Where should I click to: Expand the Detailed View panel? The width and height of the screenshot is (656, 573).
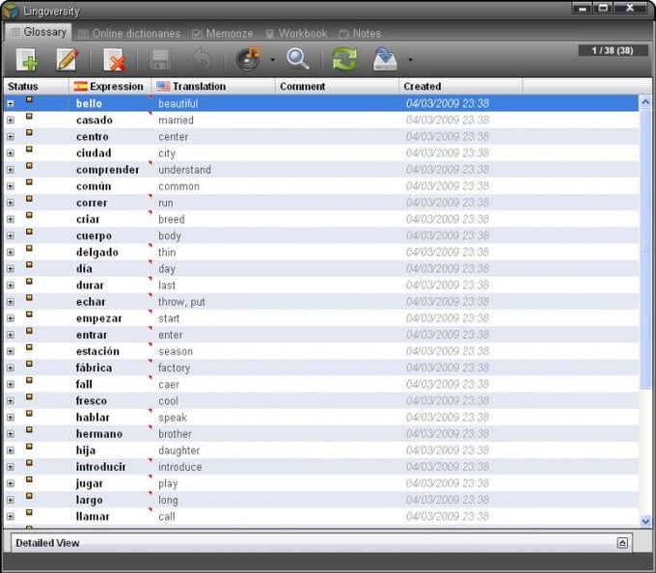(x=622, y=543)
